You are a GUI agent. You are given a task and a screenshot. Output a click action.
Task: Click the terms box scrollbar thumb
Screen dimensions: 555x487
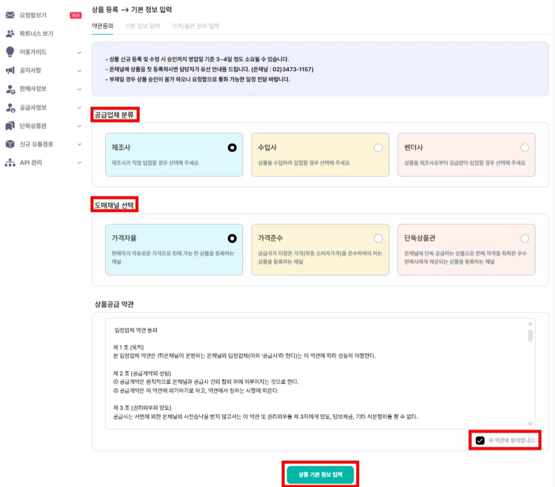click(x=530, y=336)
